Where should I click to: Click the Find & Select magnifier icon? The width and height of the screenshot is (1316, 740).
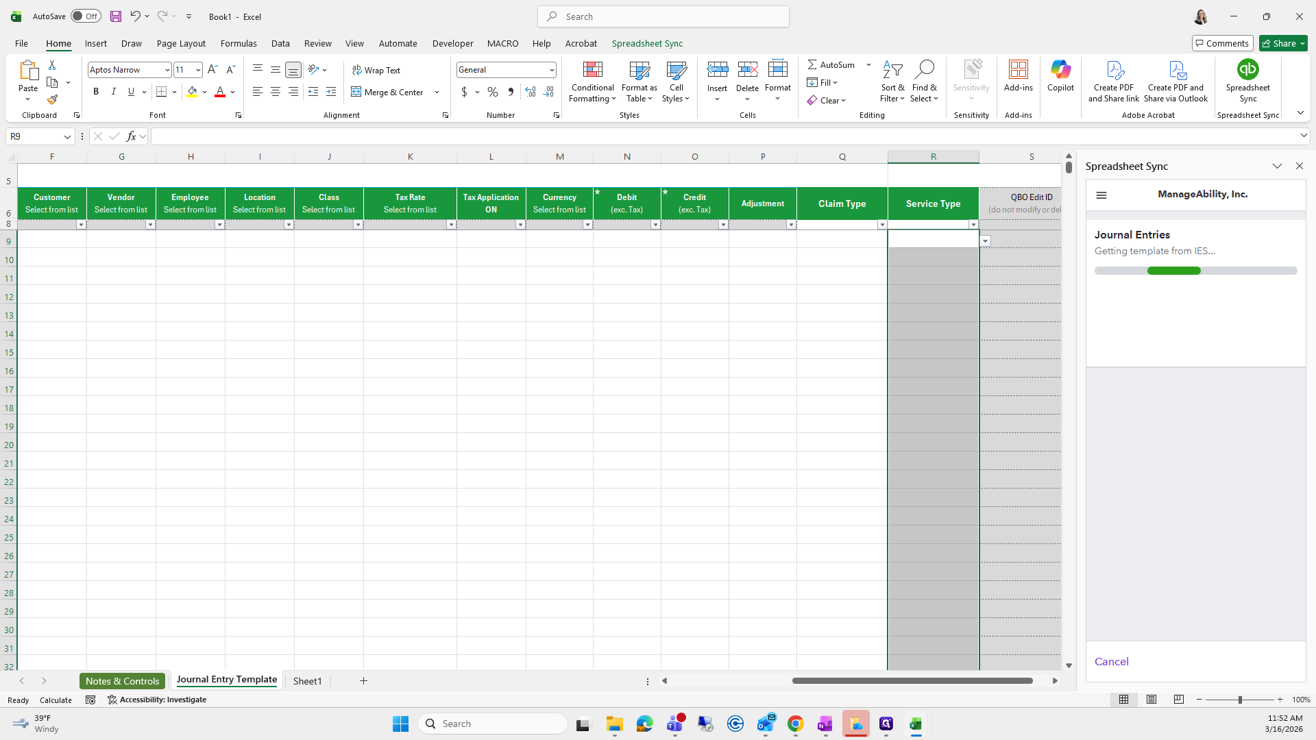(924, 70)
